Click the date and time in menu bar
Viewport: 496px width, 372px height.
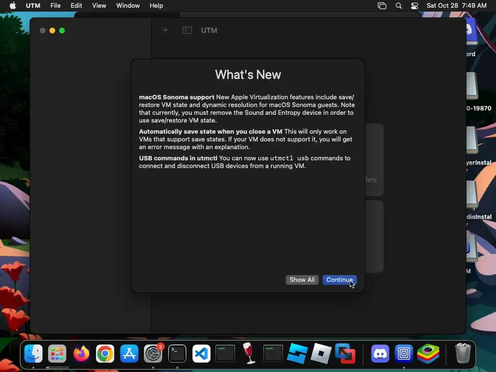pyautogui.click(x=456, y=6)
